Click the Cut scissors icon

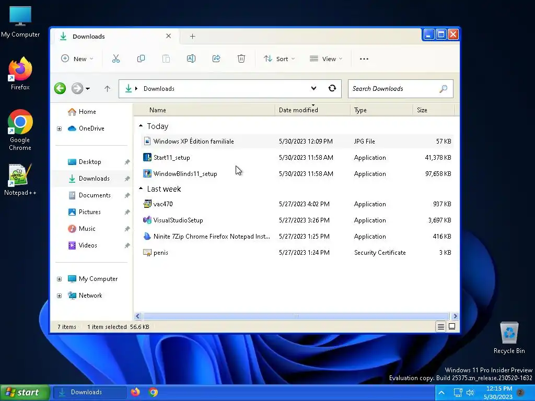(x=116, y=58)
